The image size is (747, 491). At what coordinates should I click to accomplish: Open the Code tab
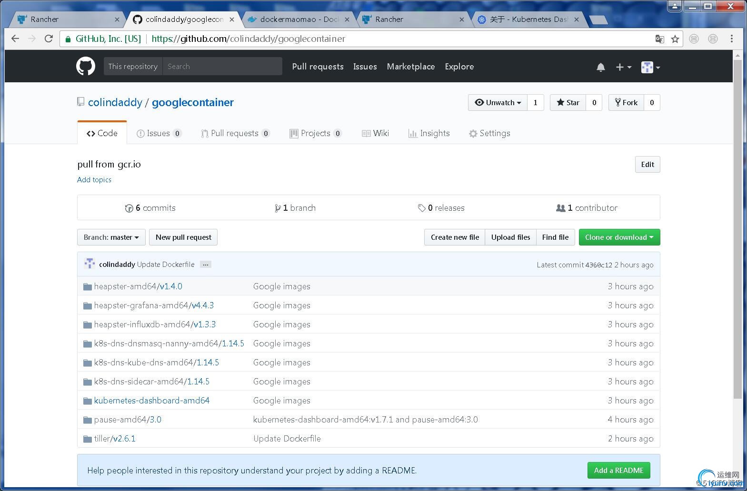coord(102,133)
